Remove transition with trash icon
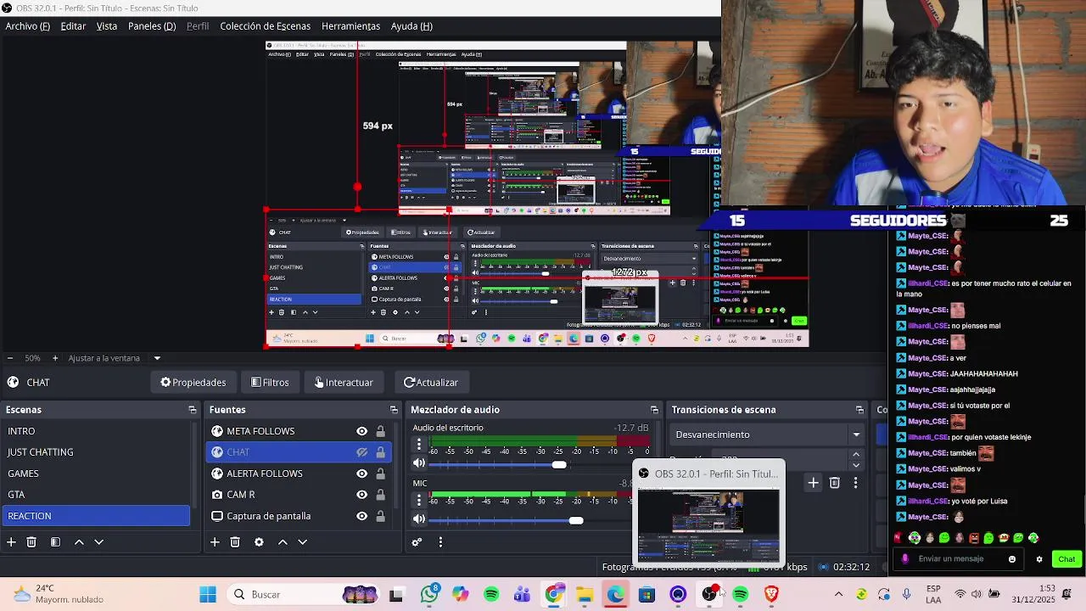1086x611 pixels. click(835, 483)
